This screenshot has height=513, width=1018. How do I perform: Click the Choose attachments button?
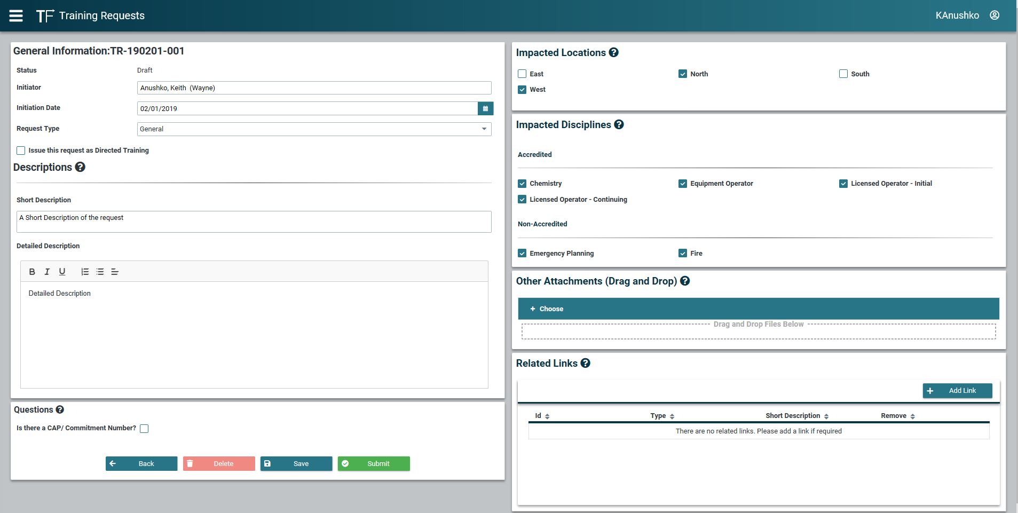(x=547, y=309)
